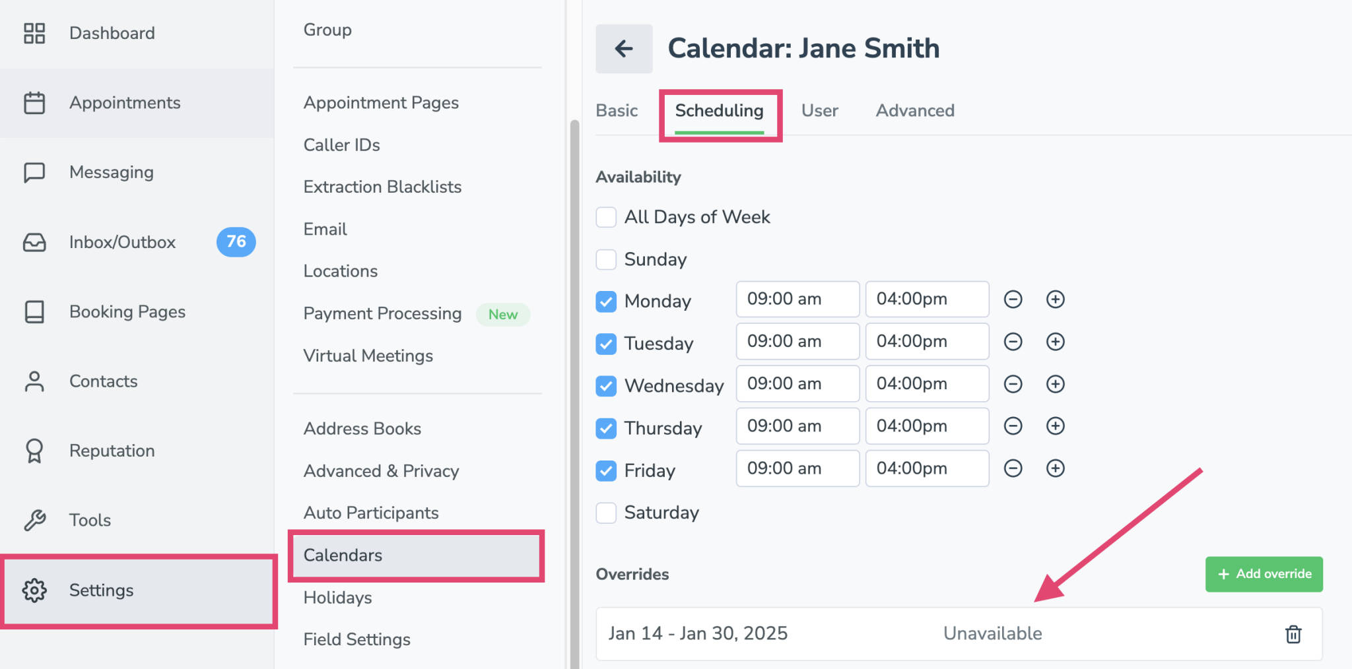
Task: Delete the Jan 14 override via trash icon
Action: (1293, 634)
